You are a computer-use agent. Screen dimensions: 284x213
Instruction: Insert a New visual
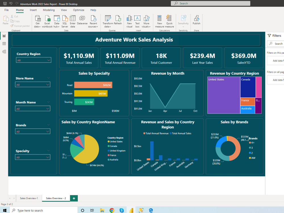(x=129, y=21)
